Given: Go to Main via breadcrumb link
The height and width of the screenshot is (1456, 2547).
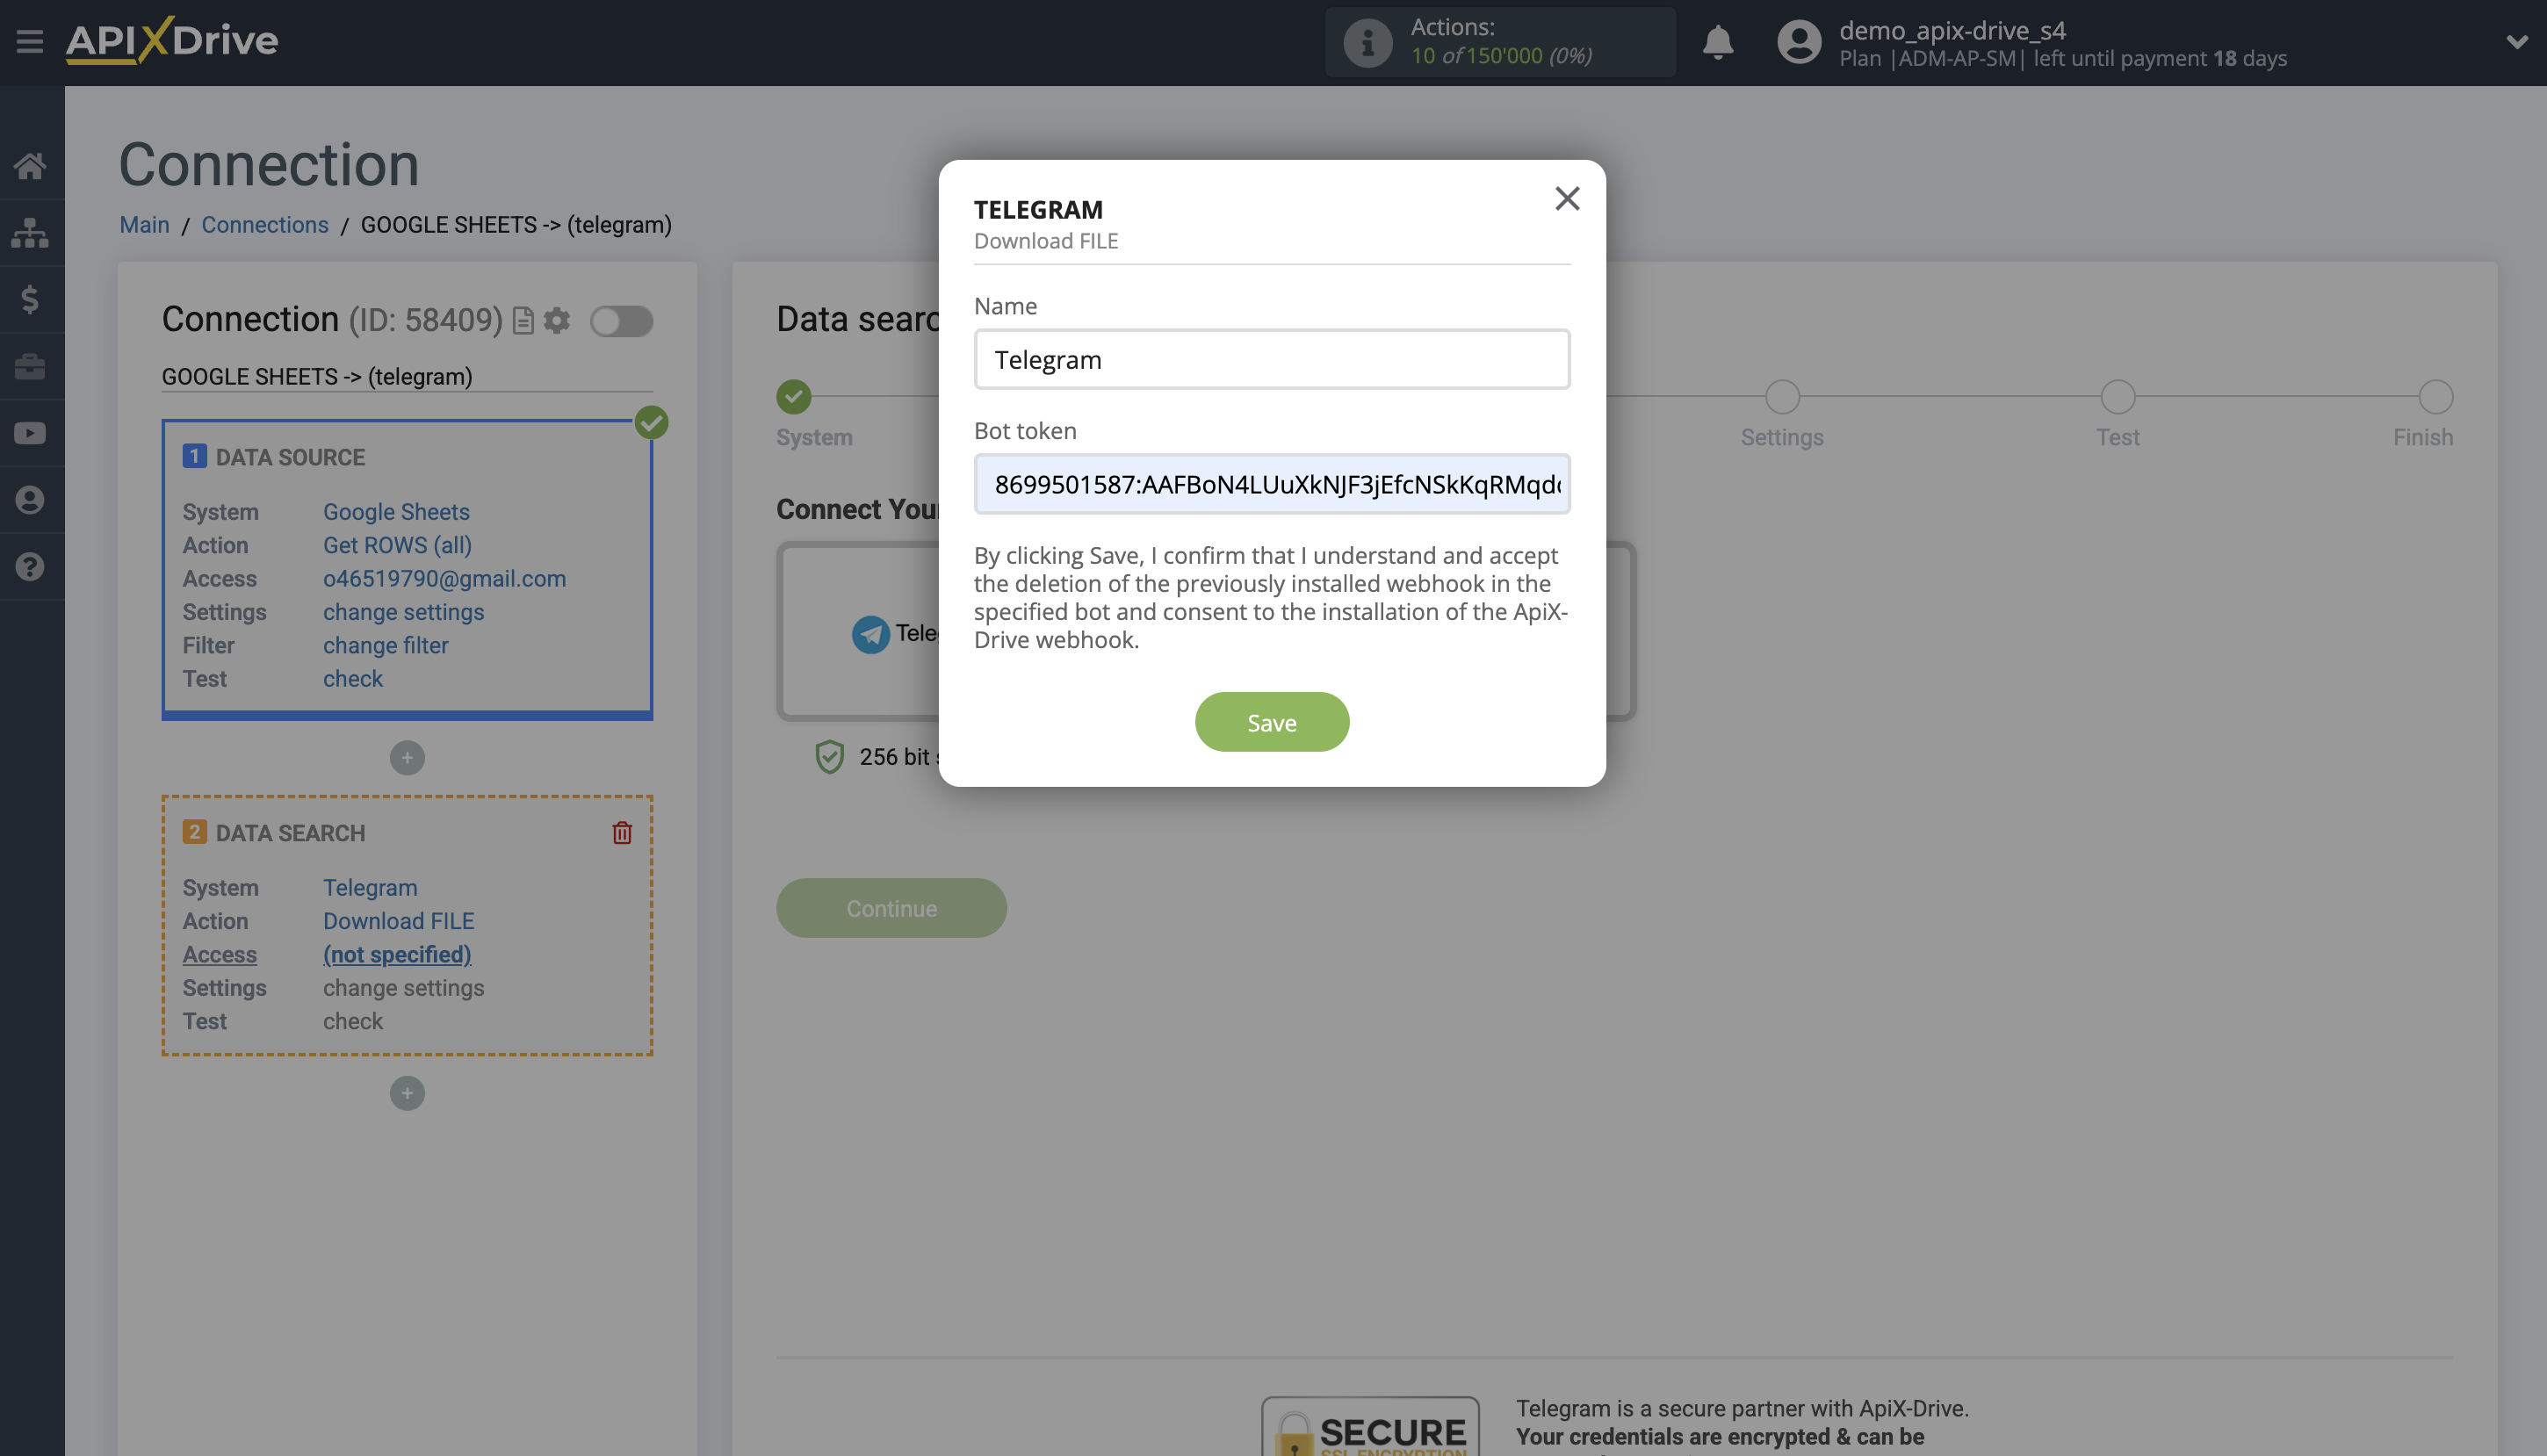Looking at the screenshot, I should click(143, 224).
